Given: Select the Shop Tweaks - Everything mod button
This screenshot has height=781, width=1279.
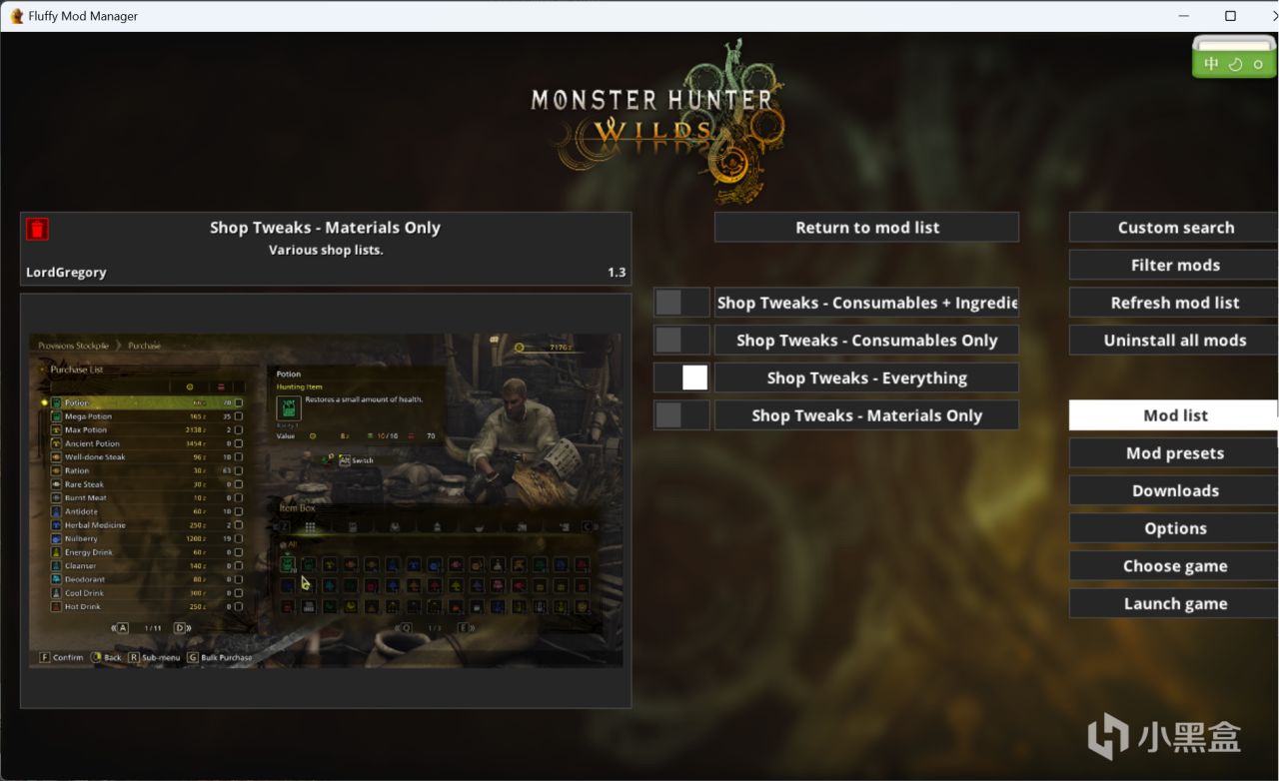Looking at the screenshot, I should click(867, 378).
